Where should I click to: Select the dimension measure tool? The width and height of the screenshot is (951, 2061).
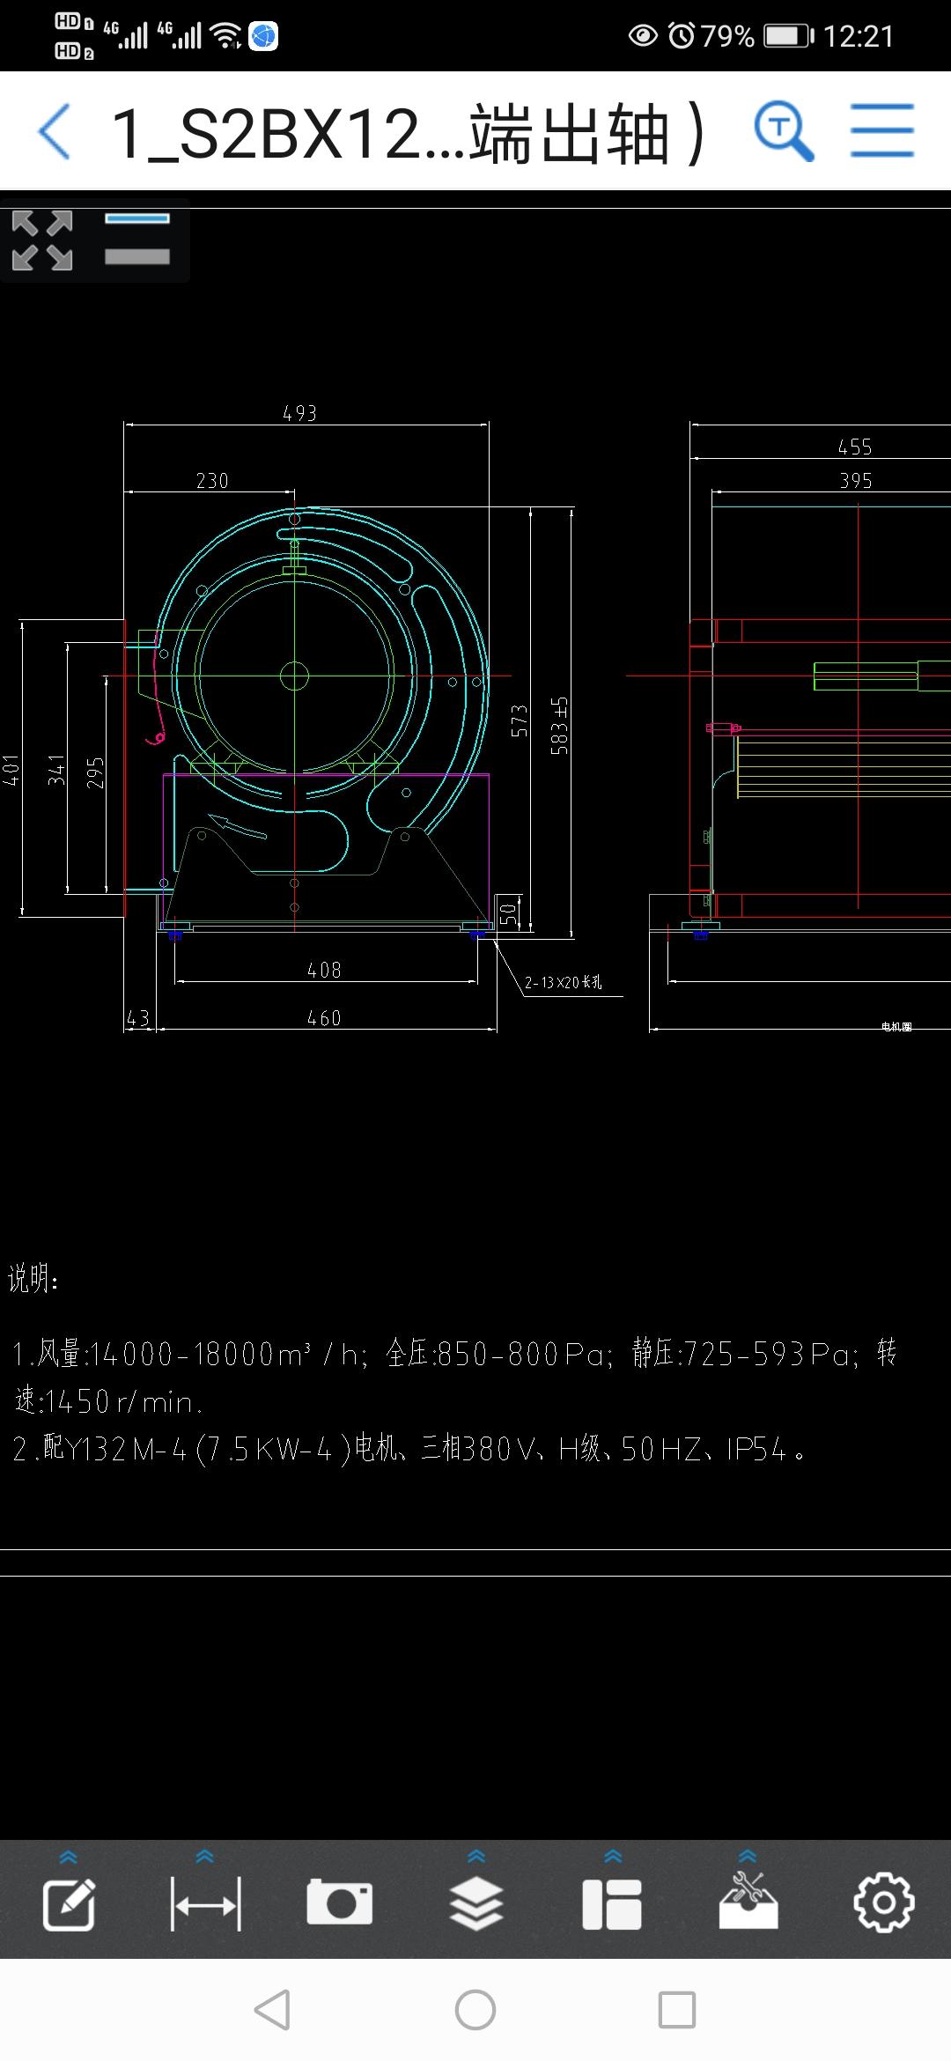tap(205, 1904)
